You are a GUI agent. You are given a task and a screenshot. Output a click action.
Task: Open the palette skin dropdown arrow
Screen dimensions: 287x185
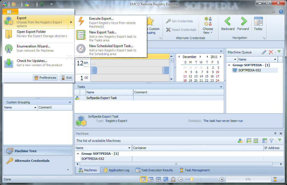pyautogui.click(x=18, y=4)
